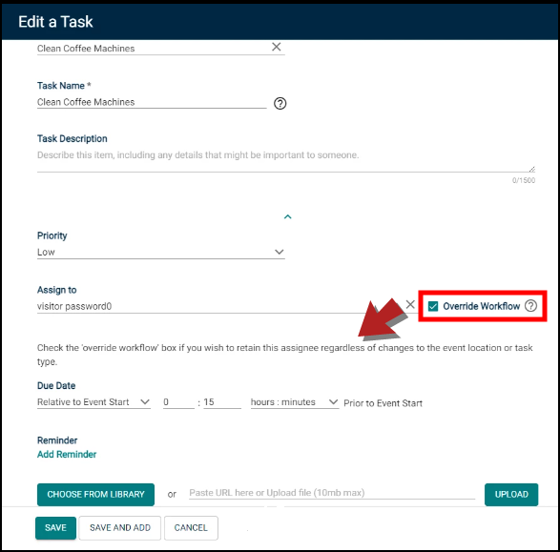
Task: Click Add Reminder link
Action: click(x=67, y=454)
